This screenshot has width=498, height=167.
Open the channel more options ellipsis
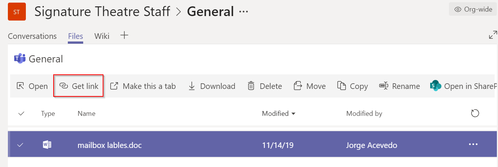(244, 12)
